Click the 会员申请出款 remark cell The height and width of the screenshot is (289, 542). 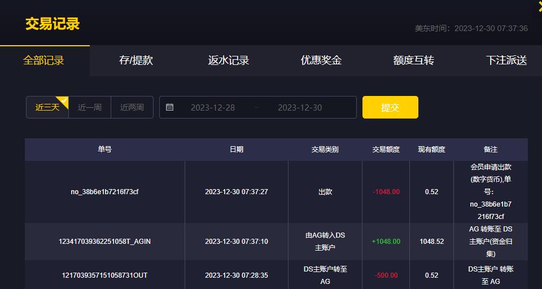pos(491,191)
